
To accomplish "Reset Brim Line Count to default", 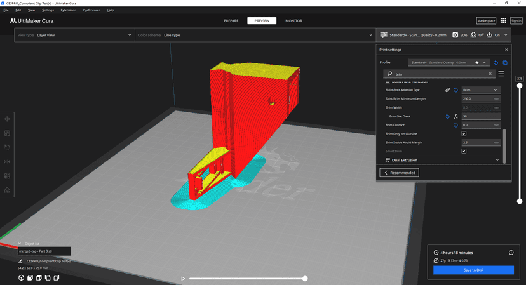I will coord(447,117).
